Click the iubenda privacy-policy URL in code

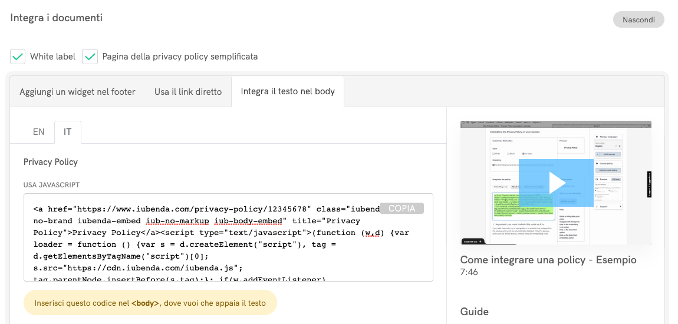(190, 209)
